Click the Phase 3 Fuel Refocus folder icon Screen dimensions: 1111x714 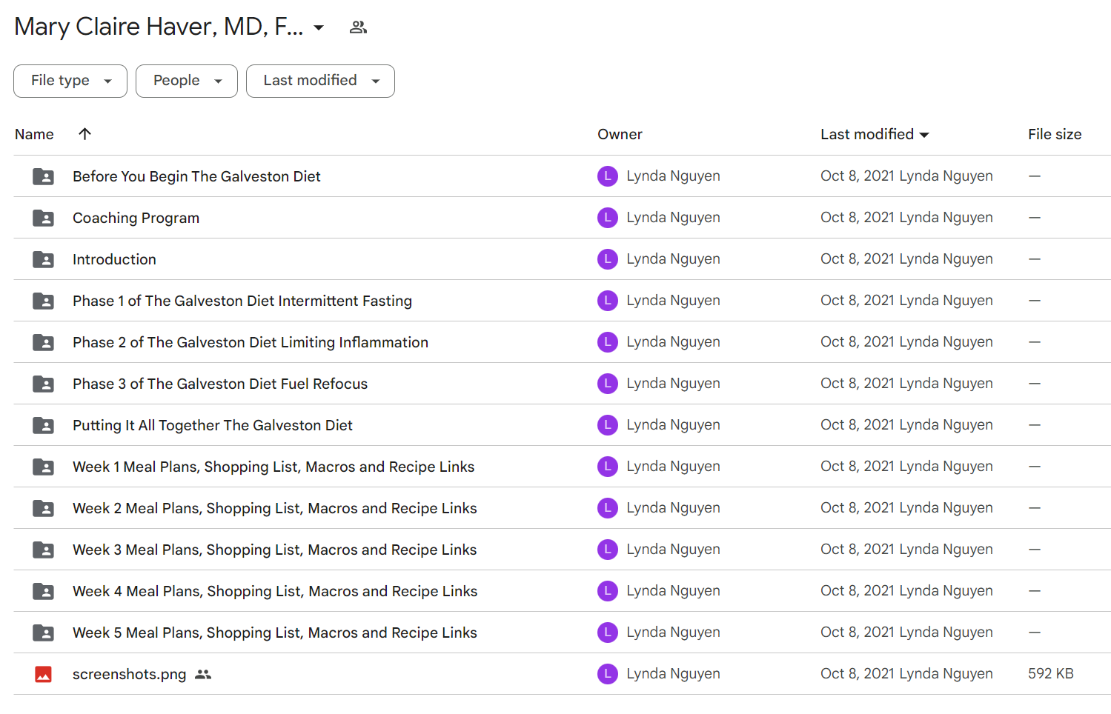tap(43, 384)
